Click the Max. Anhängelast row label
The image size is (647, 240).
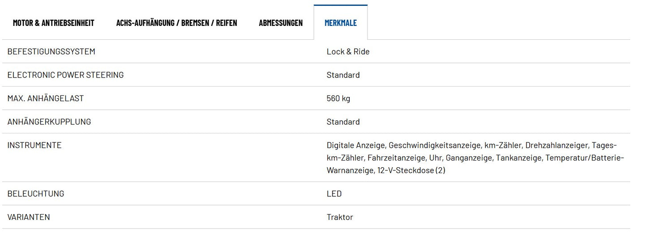point(45,98)
